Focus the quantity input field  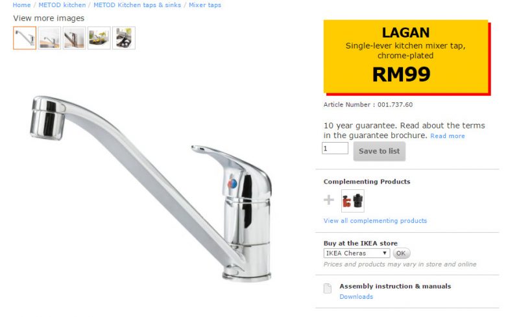335,148
